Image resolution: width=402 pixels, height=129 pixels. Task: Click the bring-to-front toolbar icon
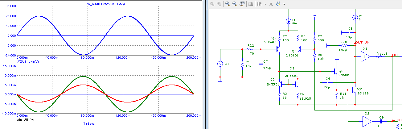211,4
